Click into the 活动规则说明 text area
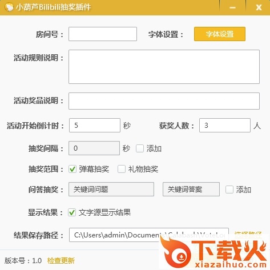Viewport: 270px width, 270px height. [164, 67]
